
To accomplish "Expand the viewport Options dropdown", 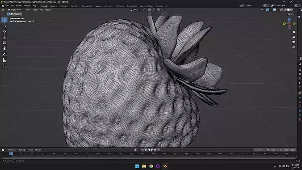I will point(291,14).
